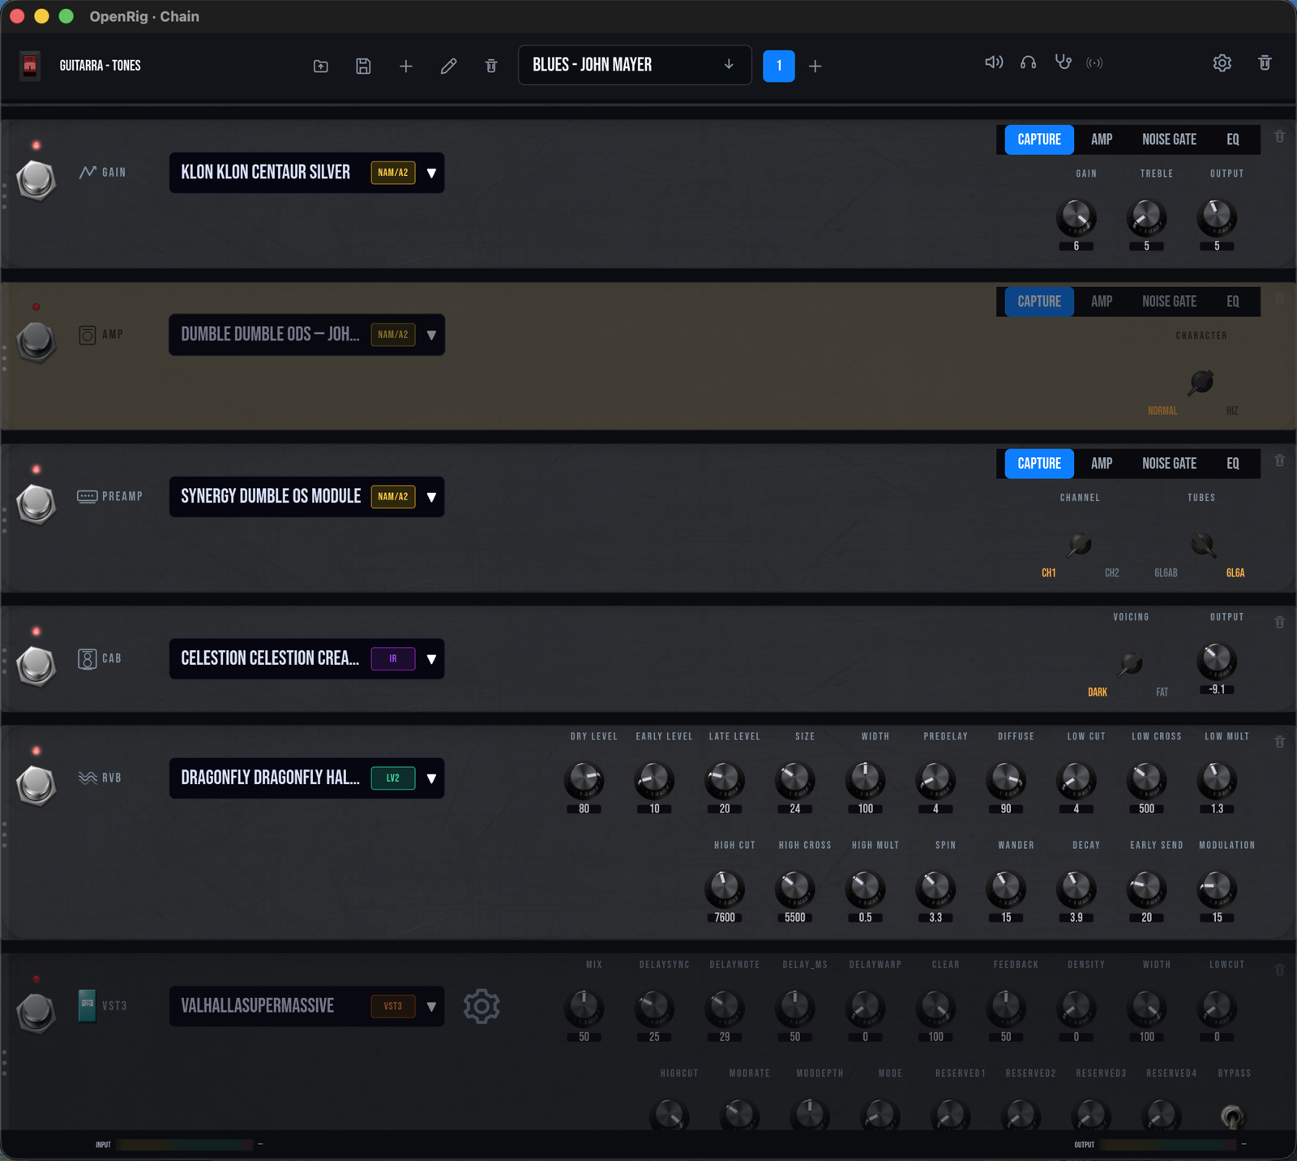Expand Dragonfly Hall reverb dropdown

[431, 778]
